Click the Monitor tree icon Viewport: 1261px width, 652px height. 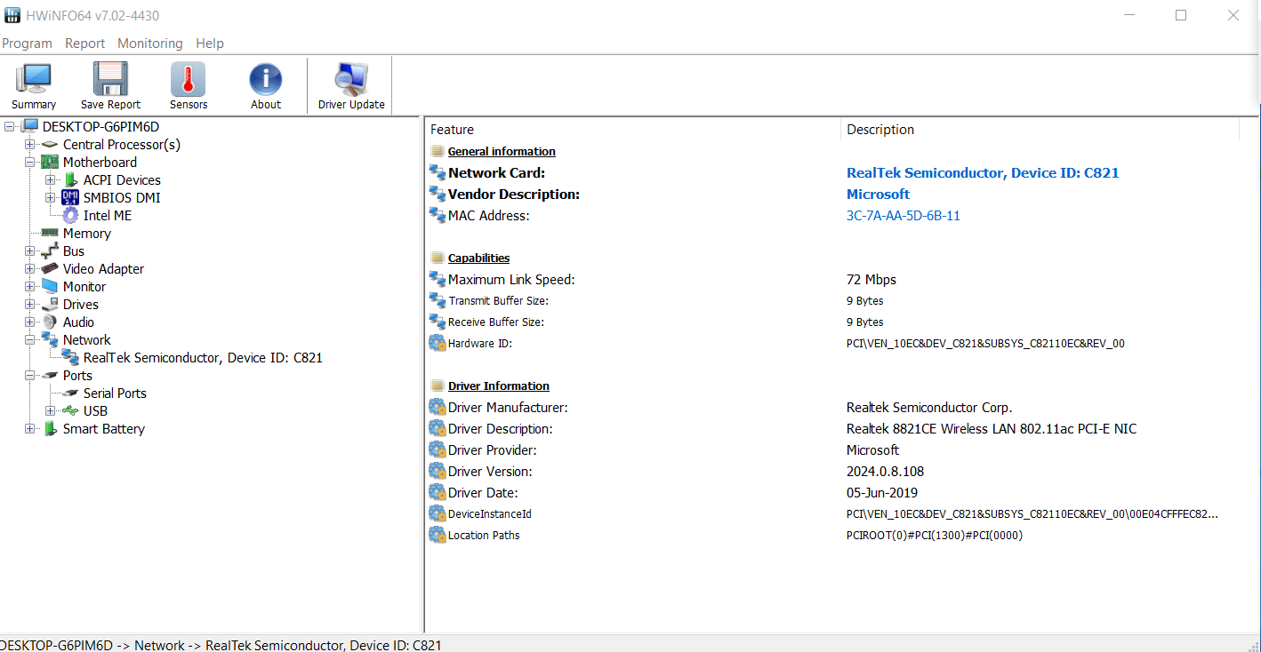click(50, 286)
